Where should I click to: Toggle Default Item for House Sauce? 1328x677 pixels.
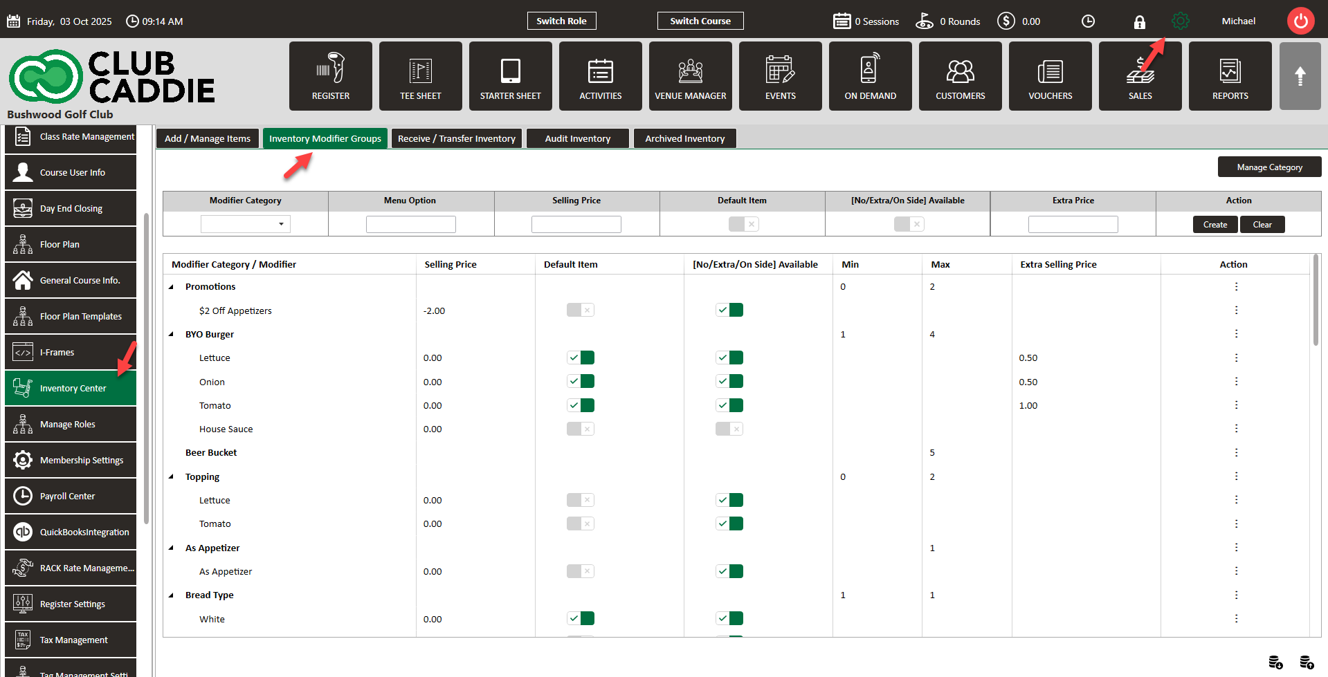[x=580, y=429]
